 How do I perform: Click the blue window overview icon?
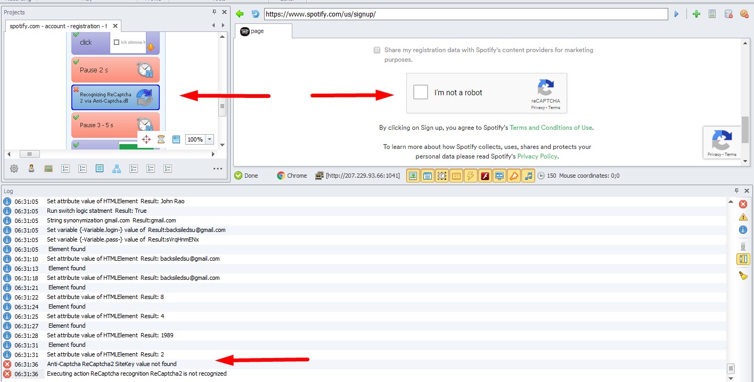pyautogui.click(x=176, y=139)
